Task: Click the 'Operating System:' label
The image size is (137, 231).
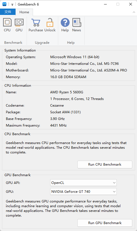Action: point(21,57)
